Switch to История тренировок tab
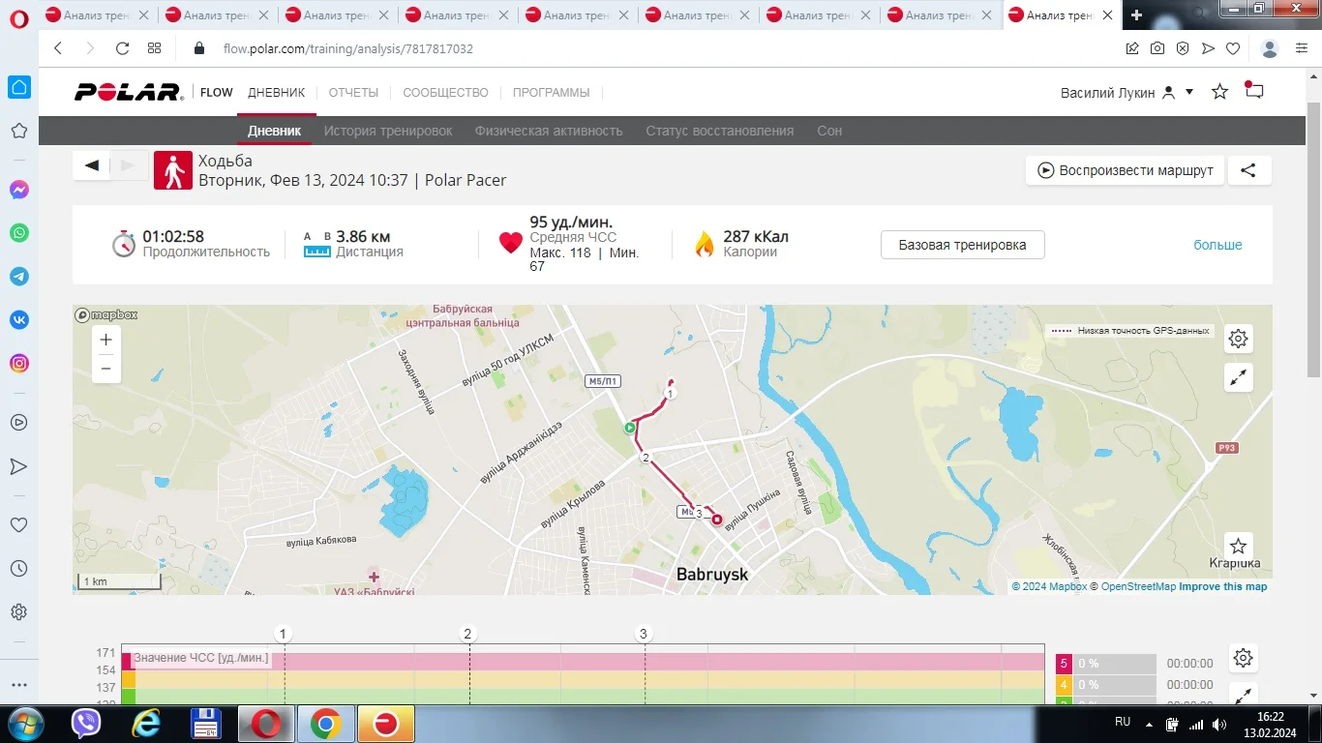Viewport: 1322px width, 743px height. click(388, 131)
